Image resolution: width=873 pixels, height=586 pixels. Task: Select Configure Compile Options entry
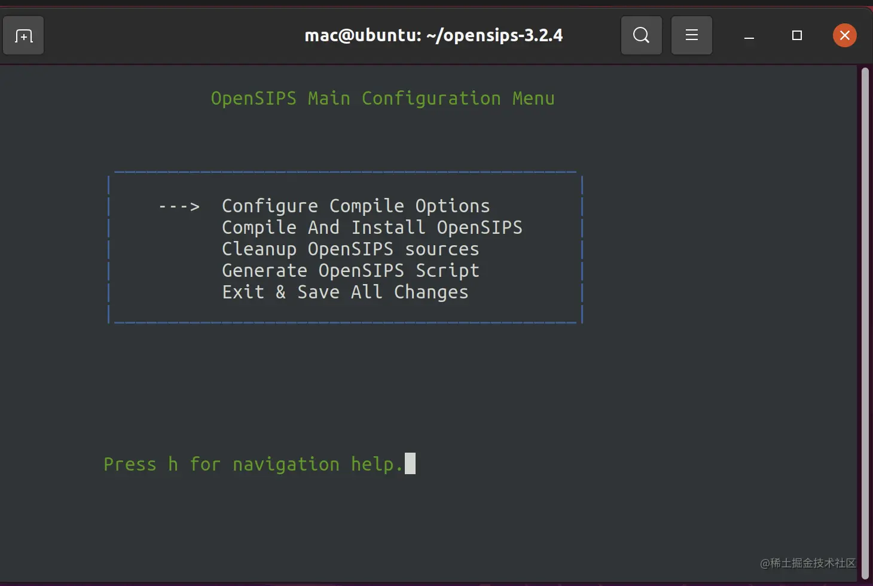pos(355,206)
